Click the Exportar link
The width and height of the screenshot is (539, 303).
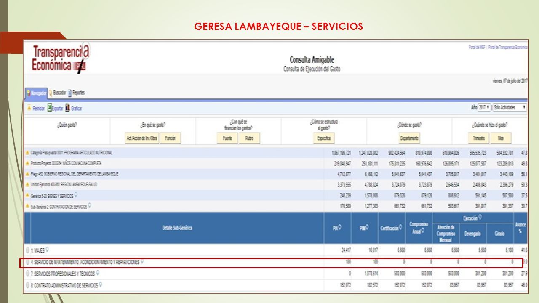pyautogui.click(x=58, y=109)
